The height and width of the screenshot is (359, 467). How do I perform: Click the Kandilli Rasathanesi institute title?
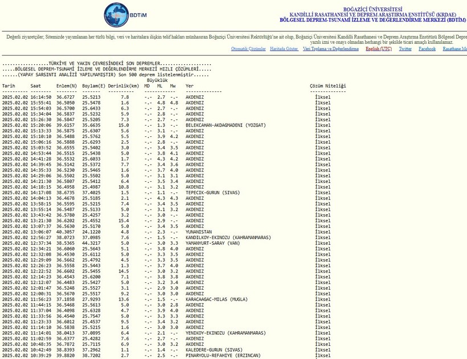[372, 15]
